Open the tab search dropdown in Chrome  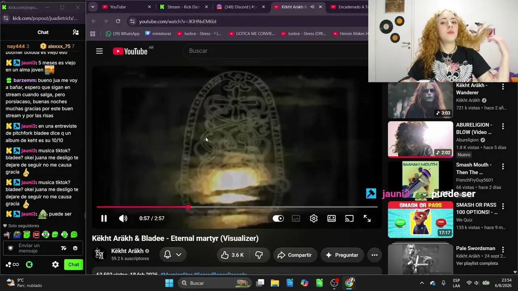[93, 7]
